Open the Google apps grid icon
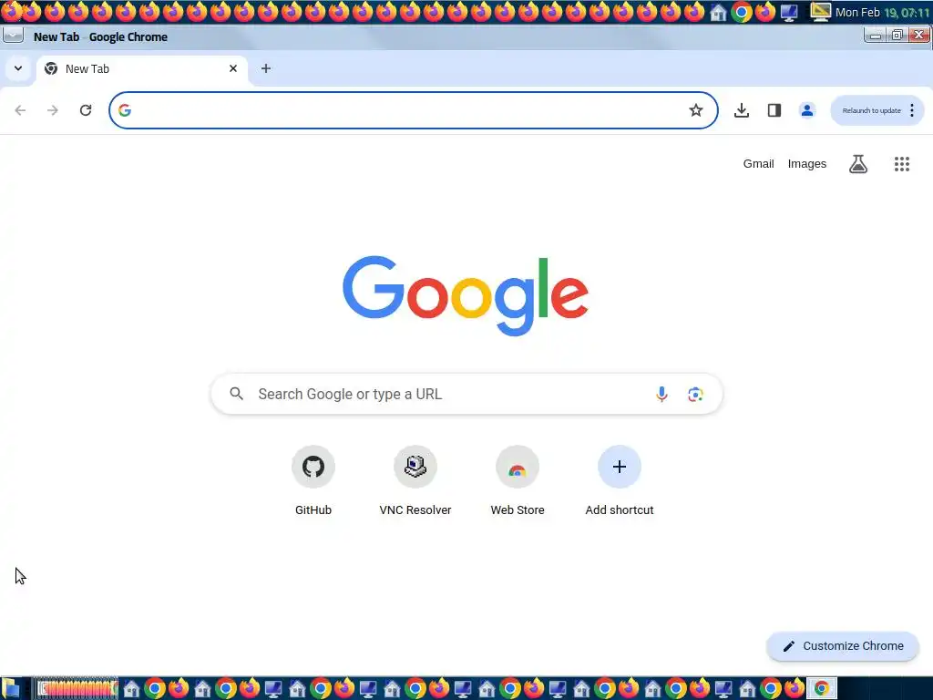This screenshot has width=933, height=700. (x=902, y=164)
